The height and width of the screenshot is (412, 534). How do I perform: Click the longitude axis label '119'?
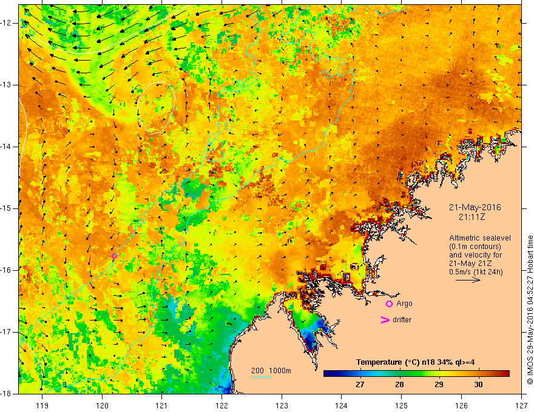point(42,405)
